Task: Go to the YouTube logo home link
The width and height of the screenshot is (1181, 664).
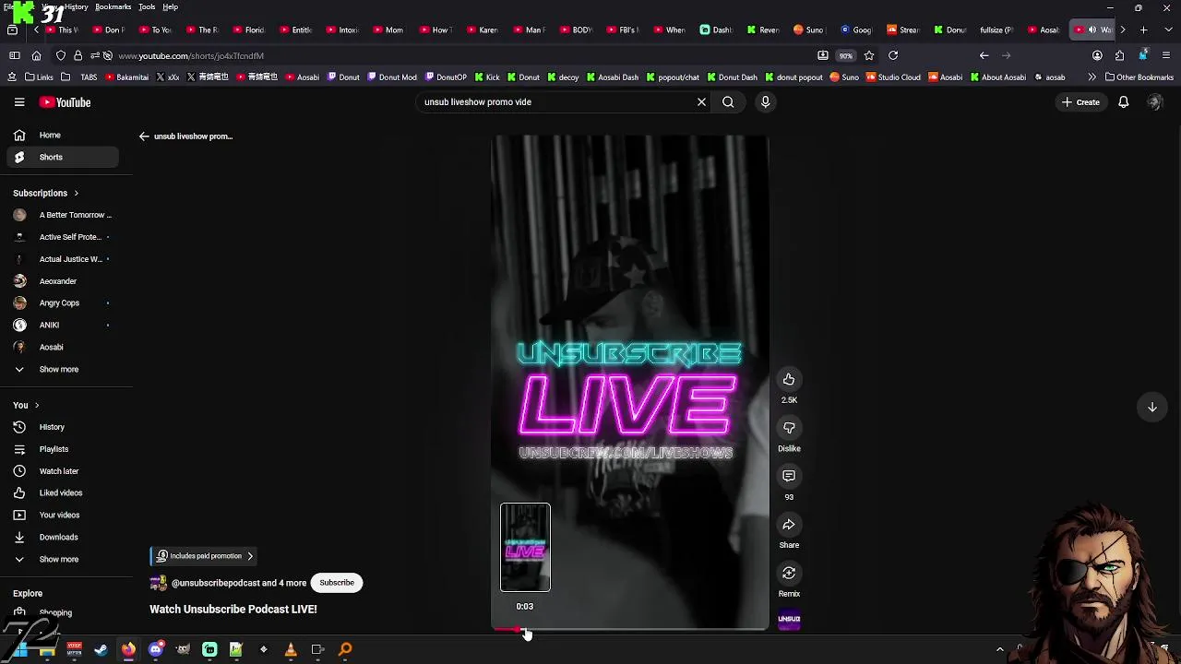Action: click(x=65, y=102)
